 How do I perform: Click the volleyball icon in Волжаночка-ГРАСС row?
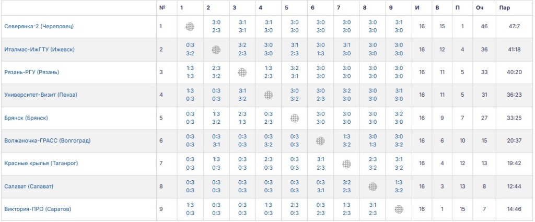click(321, 141)
